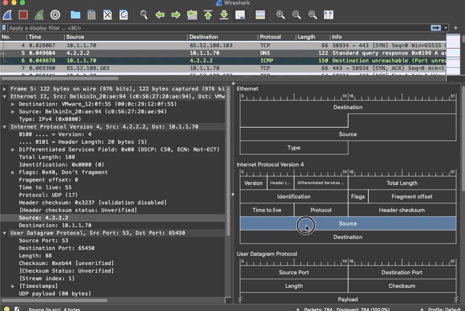
Task: Go back in packet history arrow
Action: (x=160, y=14)
